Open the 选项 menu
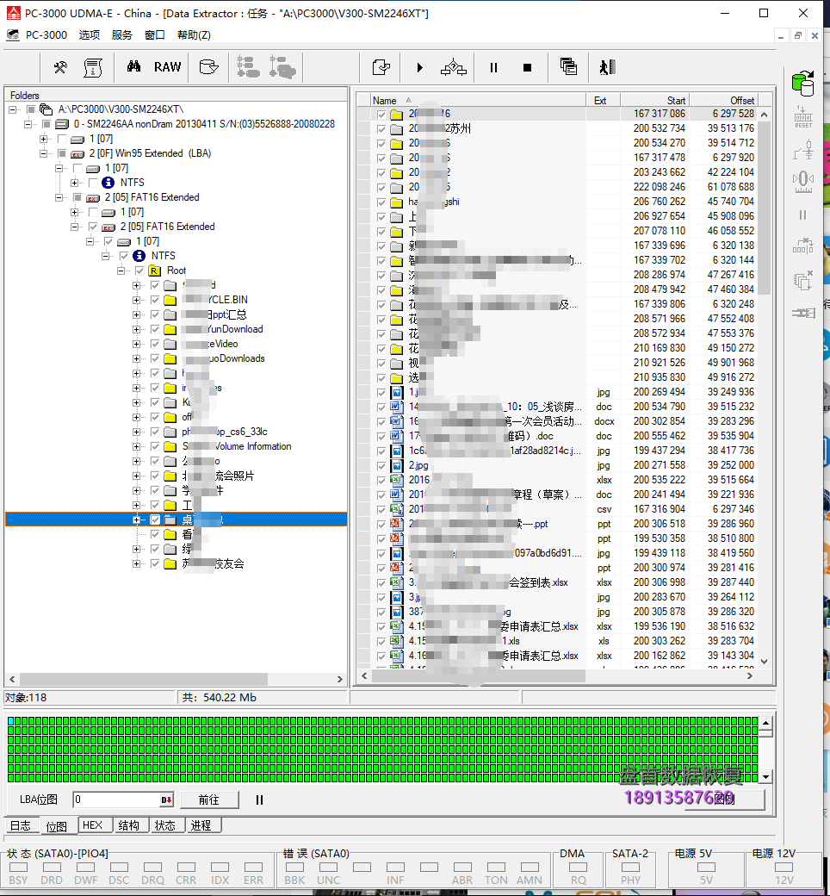 (x=90, y=35)
